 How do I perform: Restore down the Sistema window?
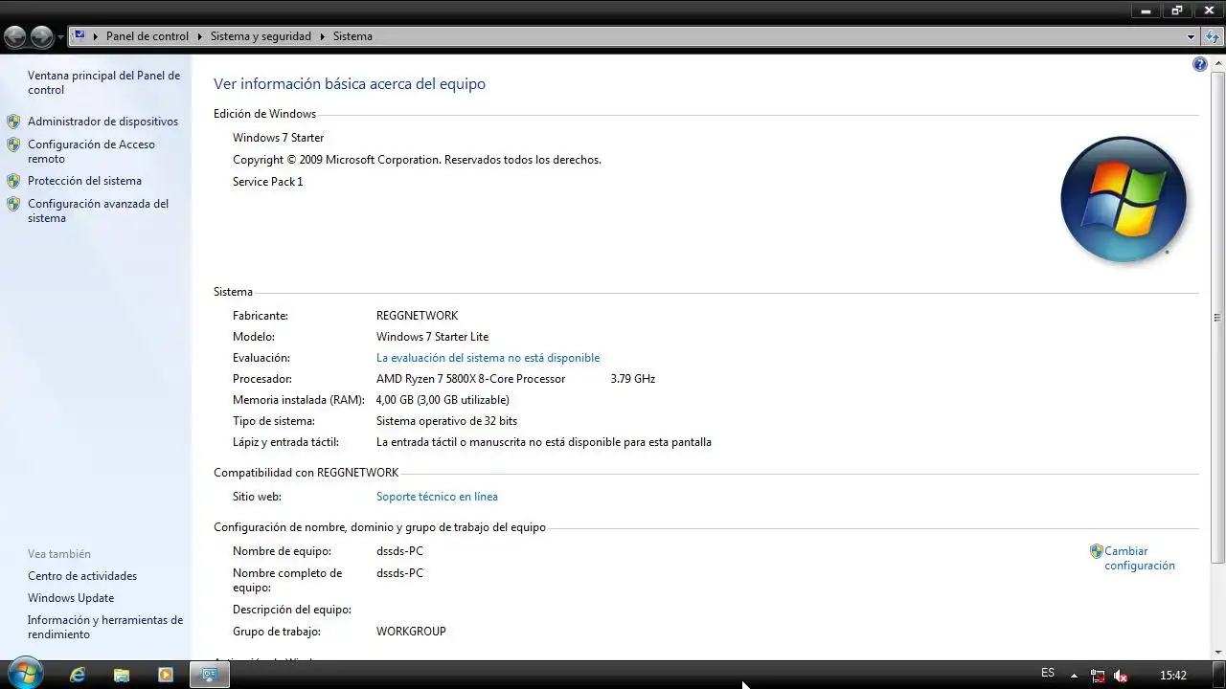click(x=1177, y=10)
